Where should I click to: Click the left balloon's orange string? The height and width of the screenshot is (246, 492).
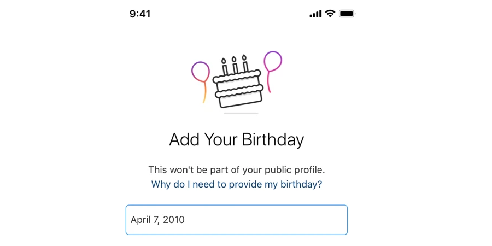(205, 93)
